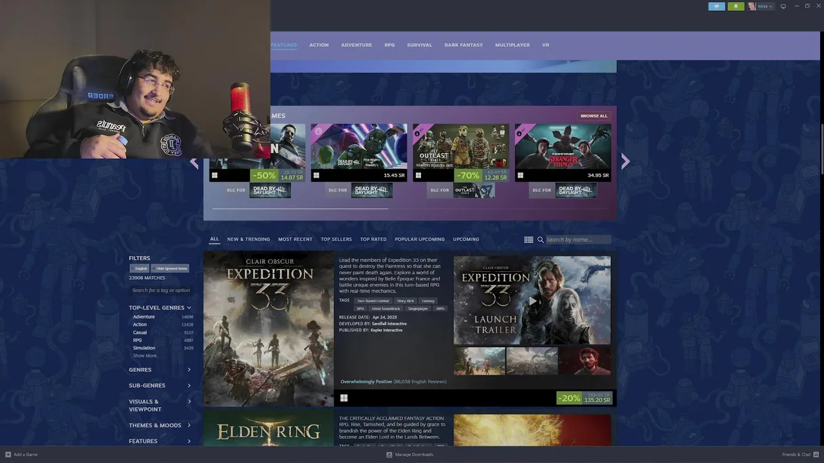The image size is (824, 463).
Task: Click the search magnifier icon
Action: 541,239
